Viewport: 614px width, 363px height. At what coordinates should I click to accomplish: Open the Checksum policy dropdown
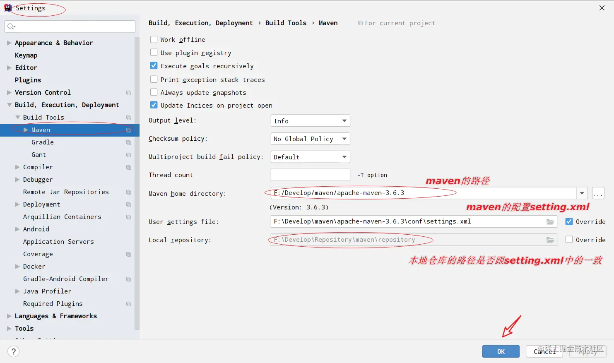pos(311,139)
